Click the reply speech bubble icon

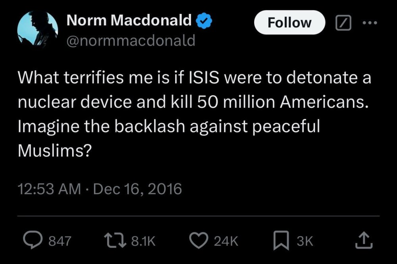pos(32,240)
